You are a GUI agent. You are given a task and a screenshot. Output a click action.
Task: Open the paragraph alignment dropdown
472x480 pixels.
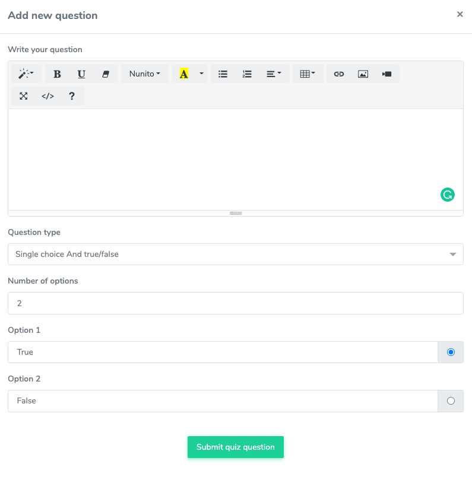274,74
